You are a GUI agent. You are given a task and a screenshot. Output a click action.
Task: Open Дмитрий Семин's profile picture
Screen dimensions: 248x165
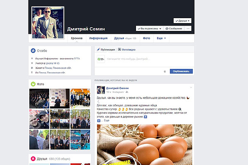(x=48, y=23)
